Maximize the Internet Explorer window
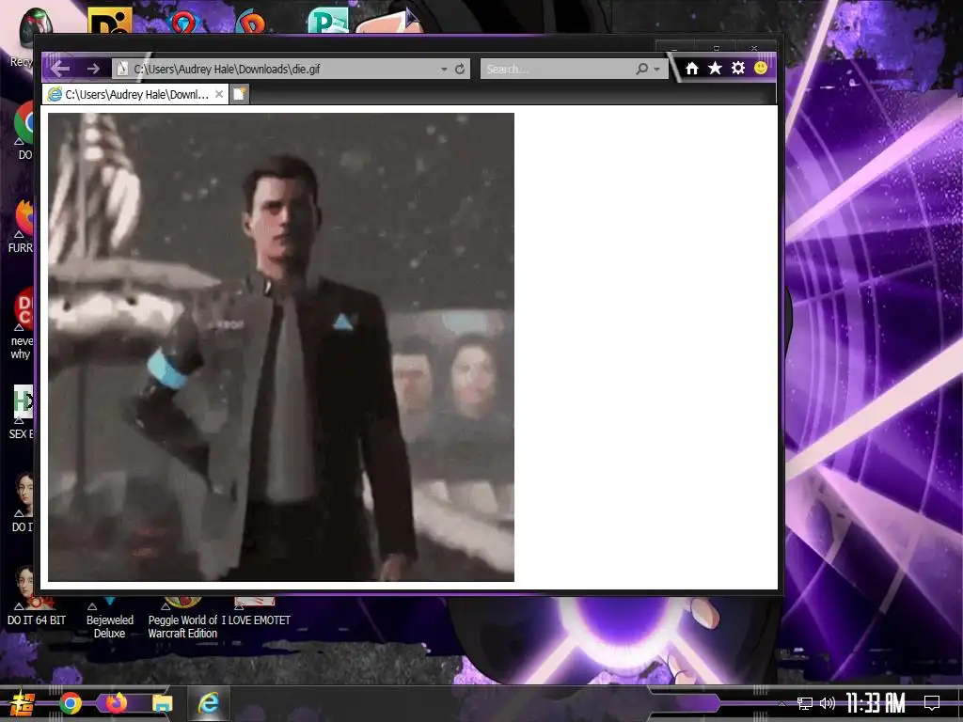 coord(716,48)
